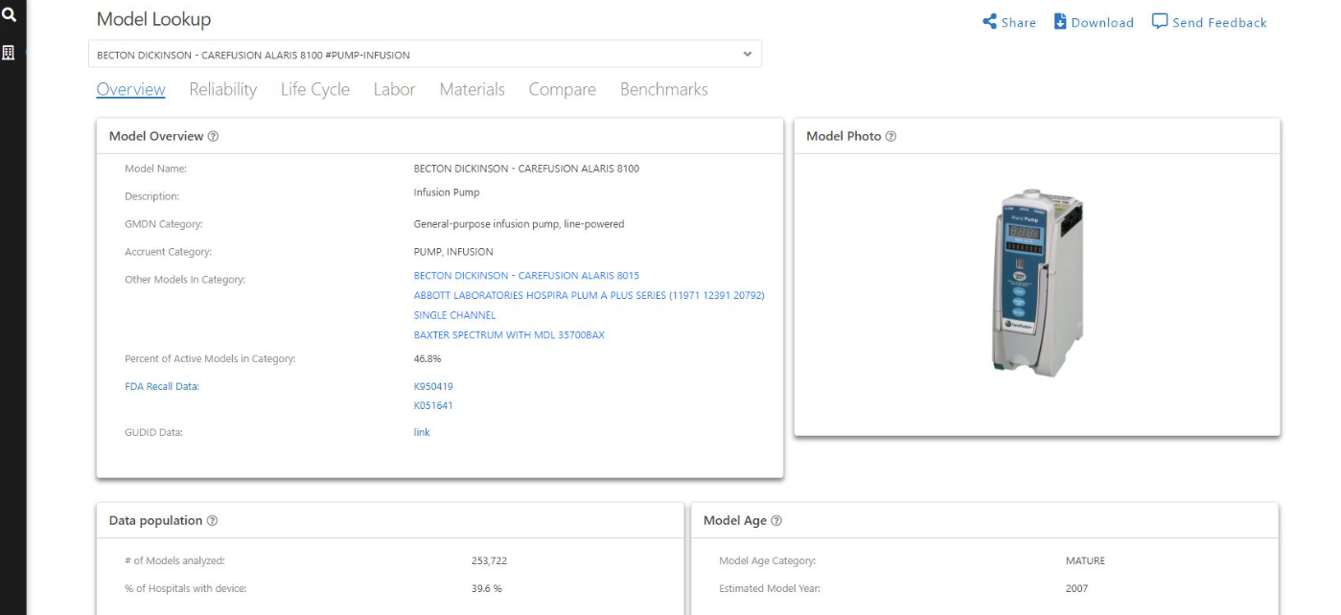Screen dimensions: 1341x615
Task: Open help icon next to Model Photo
Action: 890,136
